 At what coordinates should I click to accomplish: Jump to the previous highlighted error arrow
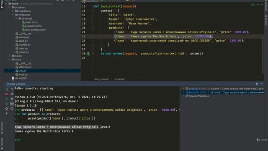[x=258, y=5]
